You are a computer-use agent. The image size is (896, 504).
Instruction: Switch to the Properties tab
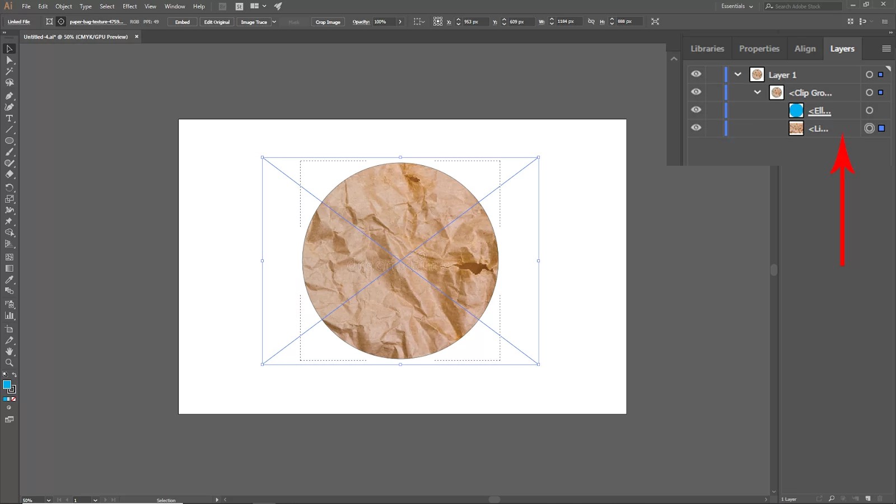[759, 48]
